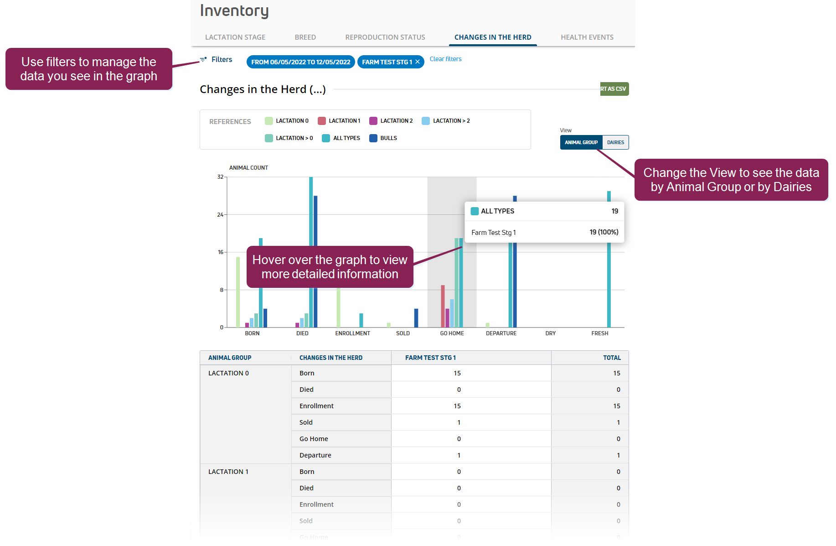Click the Animal Group column header
Viewport: 836px width, 546px height.
(230, 358)
